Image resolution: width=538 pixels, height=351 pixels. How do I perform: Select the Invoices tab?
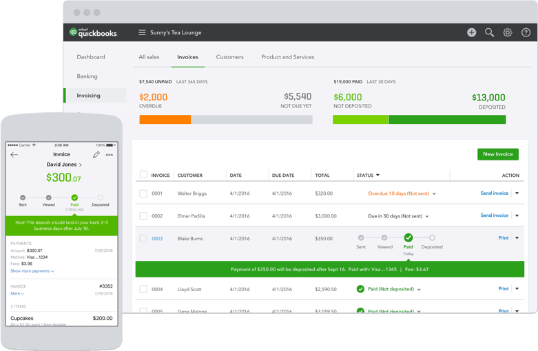(187, 57)
